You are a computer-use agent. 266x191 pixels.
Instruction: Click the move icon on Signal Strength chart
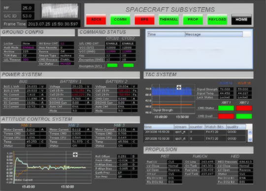point(179,87)
